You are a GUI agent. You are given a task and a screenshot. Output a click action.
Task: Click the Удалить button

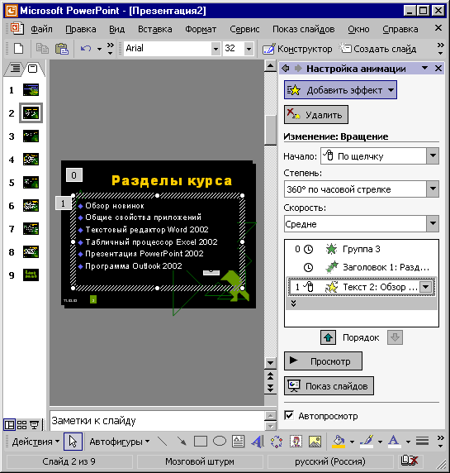click(316, 115)
